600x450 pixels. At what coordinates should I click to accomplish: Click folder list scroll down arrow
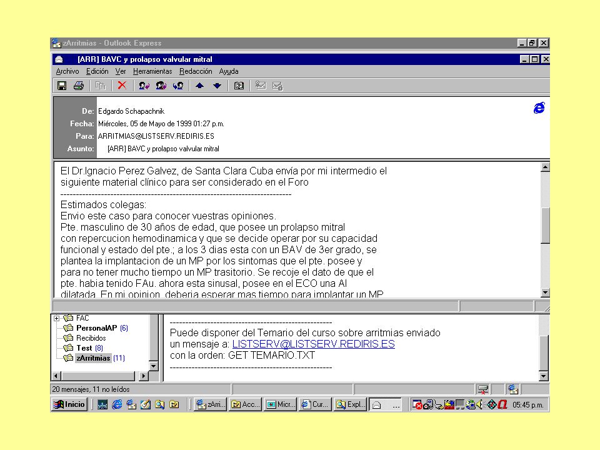click(154, 366)
